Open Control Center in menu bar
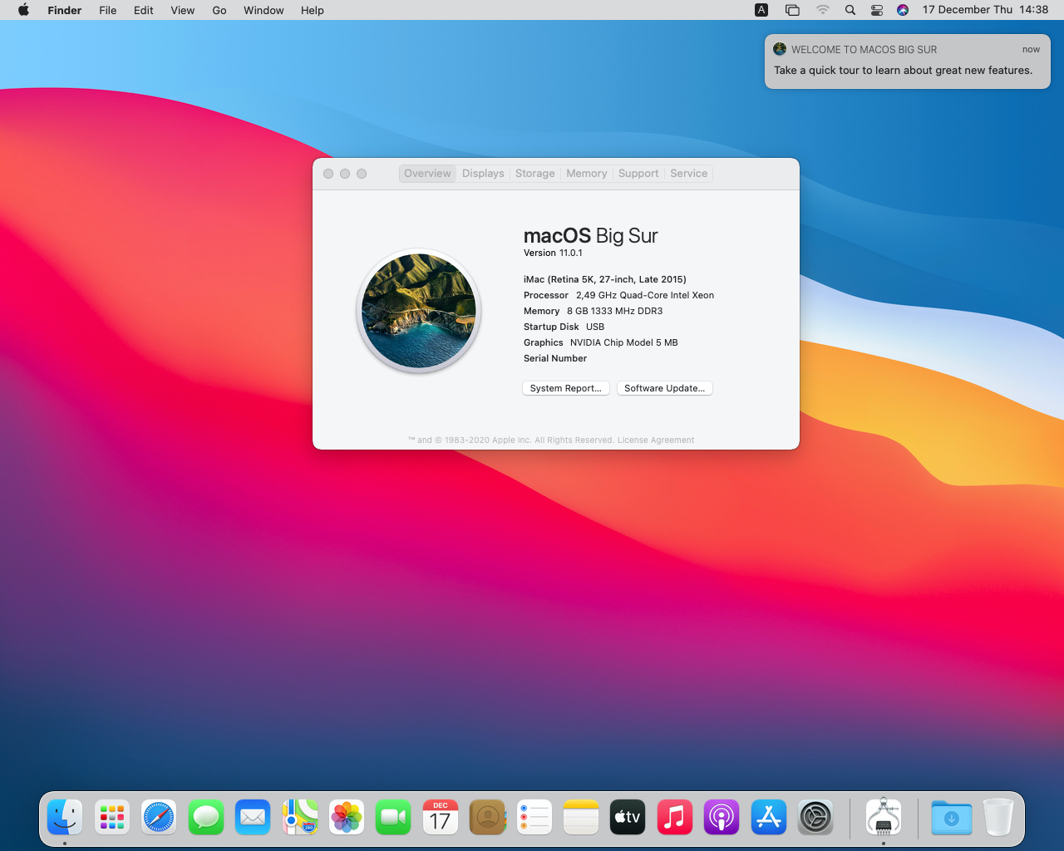This screenshot has width=1064, height=851. coord(876,10)
